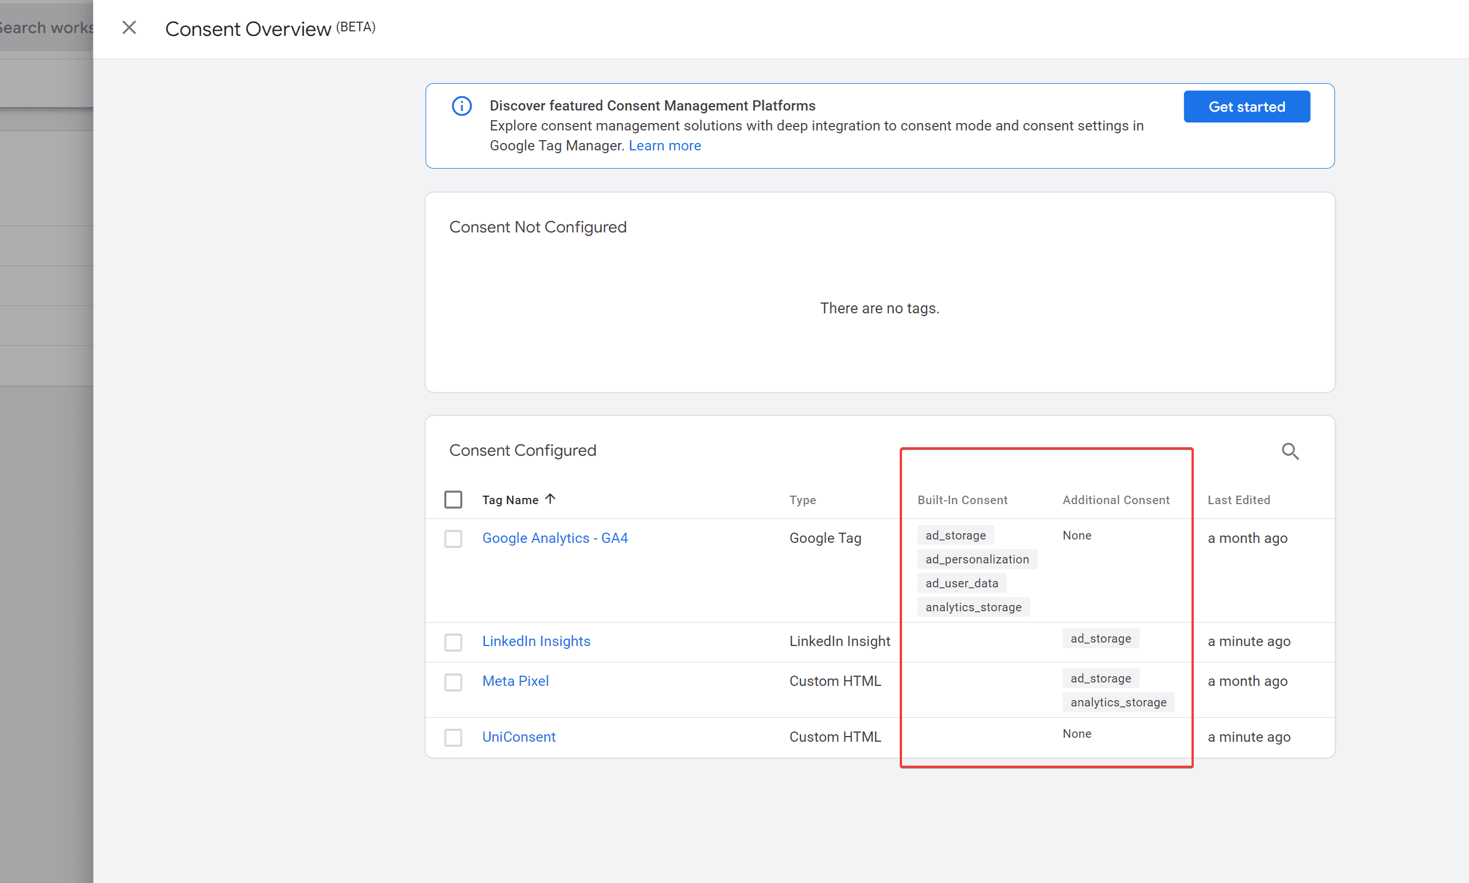Toggle the select-all tags checkbox
This screenshot has width=1469, height=883.
[x=454, y=499]
